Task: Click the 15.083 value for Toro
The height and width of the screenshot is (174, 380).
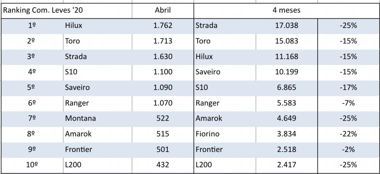Action: click(x=286, y=41)
